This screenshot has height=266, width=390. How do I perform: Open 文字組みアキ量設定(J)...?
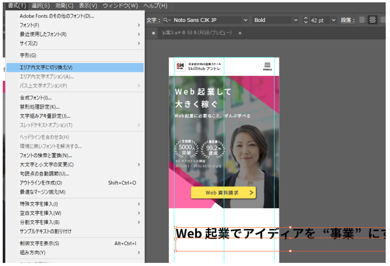click(75, 116)
